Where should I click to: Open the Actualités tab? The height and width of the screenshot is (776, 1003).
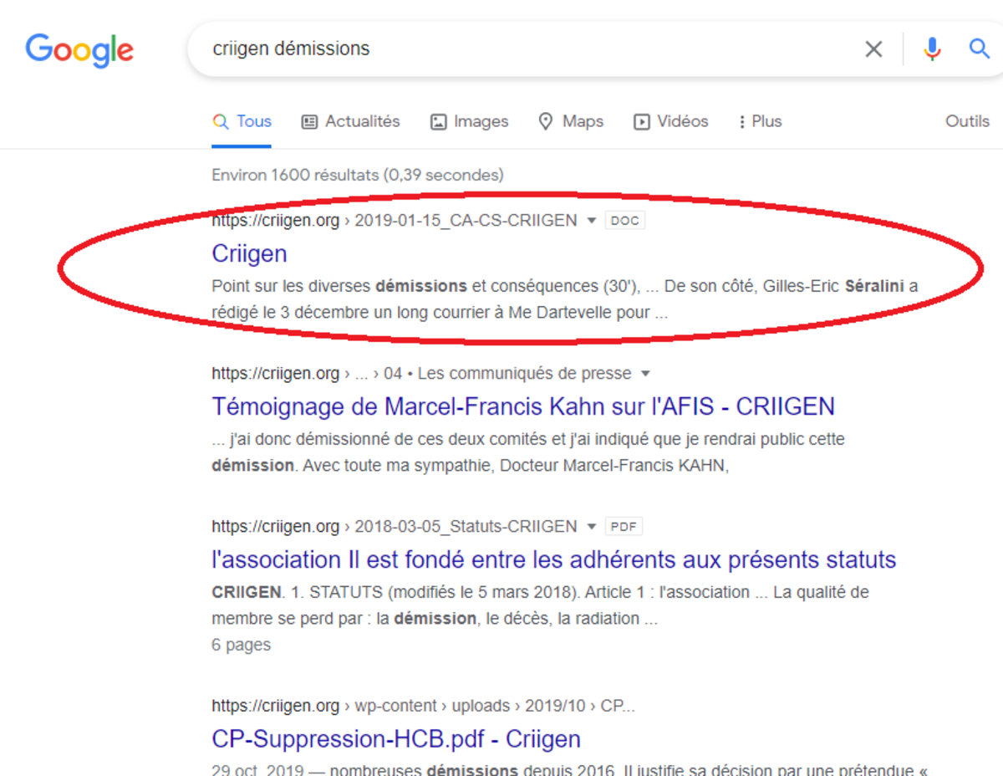coord(350,122)
